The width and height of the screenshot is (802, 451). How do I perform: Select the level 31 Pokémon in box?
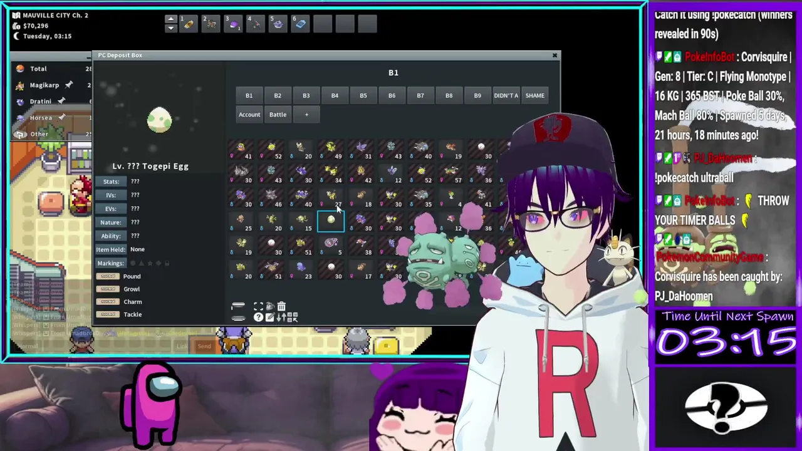tap(361, 150)
